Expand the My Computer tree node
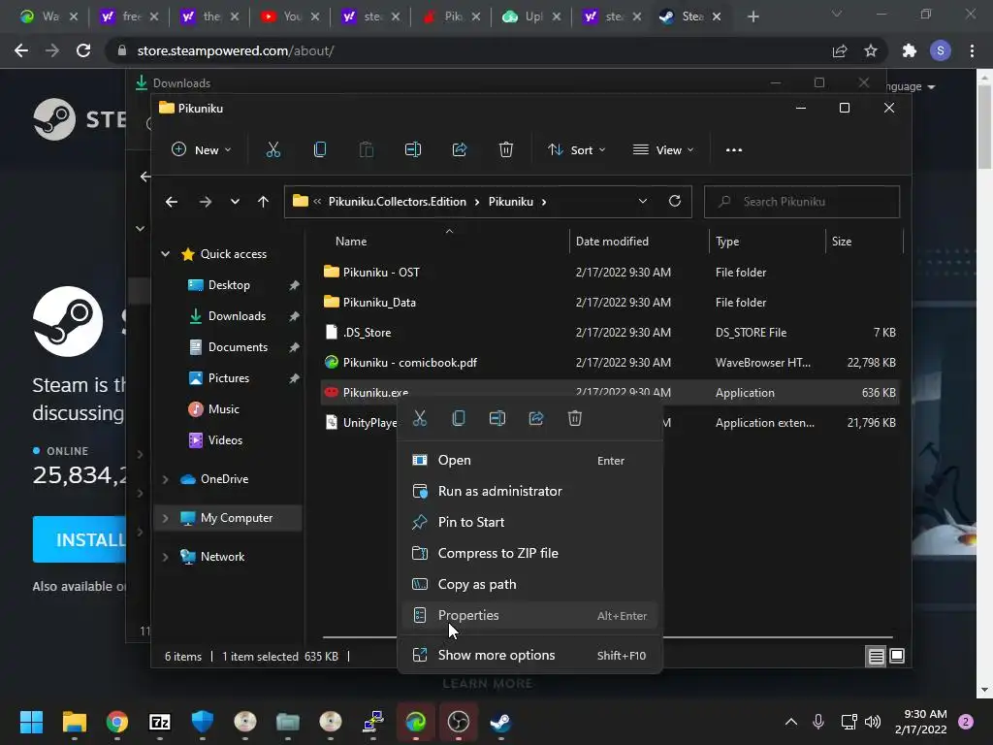Screen dimensions: 993x745 point(165,518)
